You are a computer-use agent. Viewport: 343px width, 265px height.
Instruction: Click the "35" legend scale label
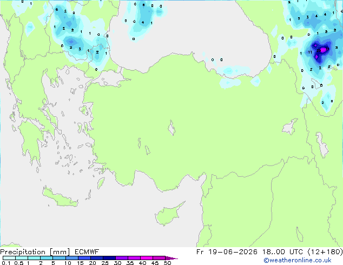click(x=130, y=263)
